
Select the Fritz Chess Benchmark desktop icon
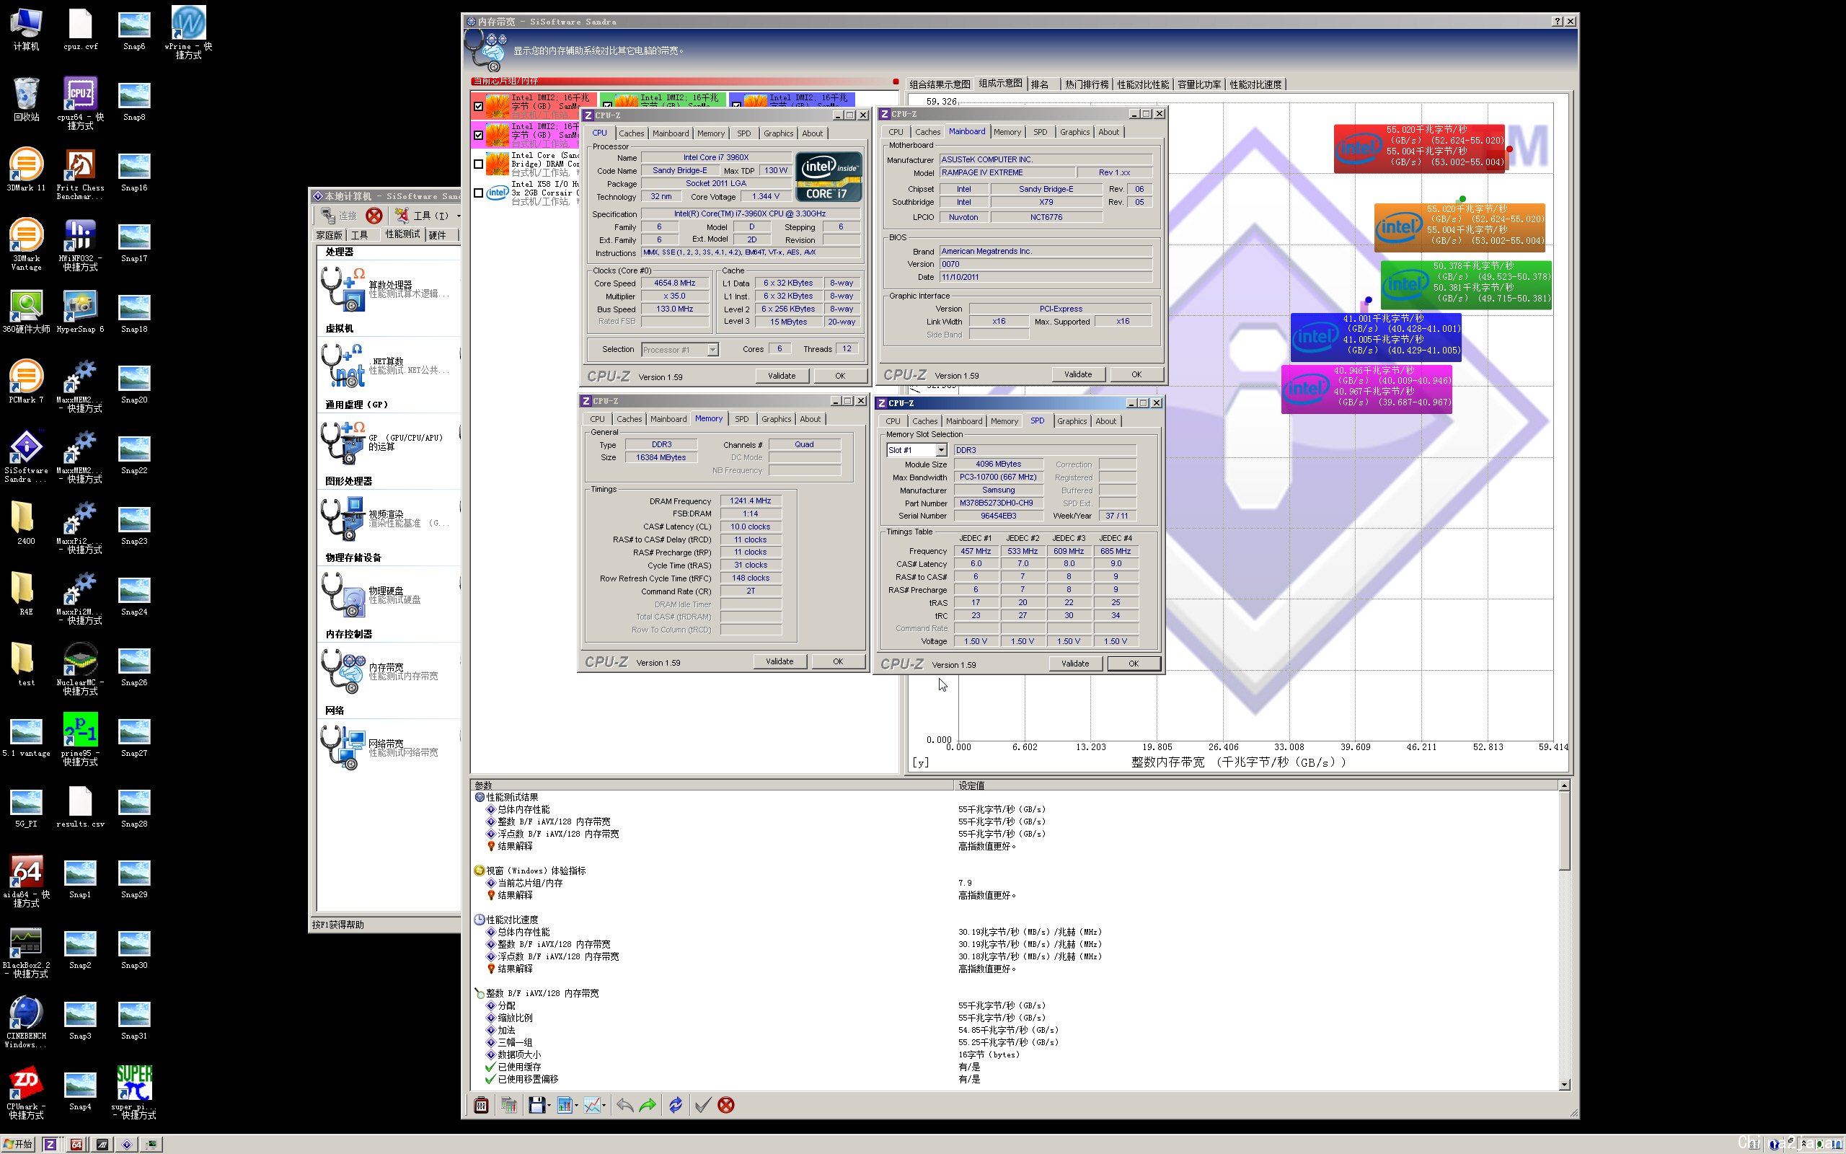80,174
